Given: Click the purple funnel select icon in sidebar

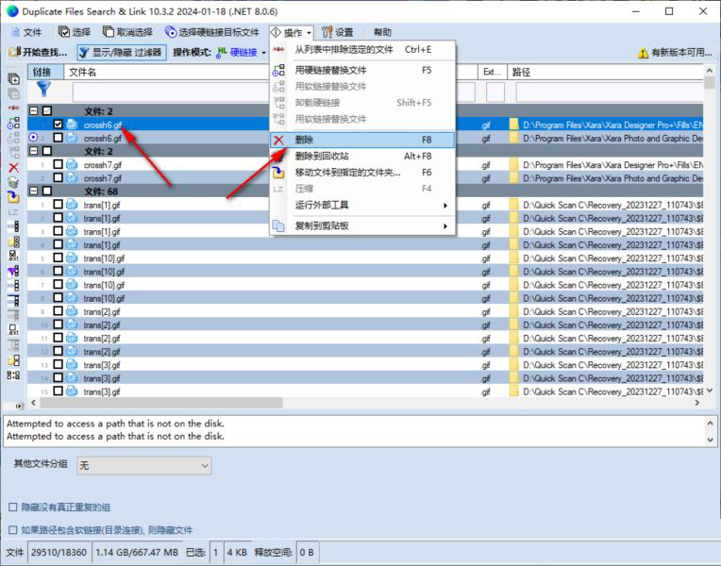Looking at the screenshot, I should pos(14,272).
